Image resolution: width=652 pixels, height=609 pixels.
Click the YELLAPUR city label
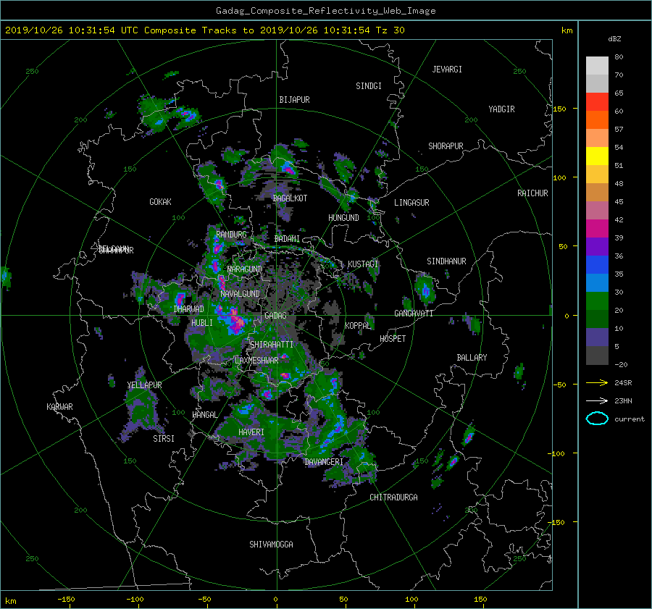[x=144, y=385]
